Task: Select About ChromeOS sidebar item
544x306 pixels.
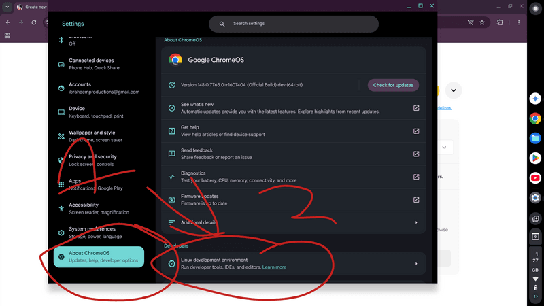Action: (99, 257)
